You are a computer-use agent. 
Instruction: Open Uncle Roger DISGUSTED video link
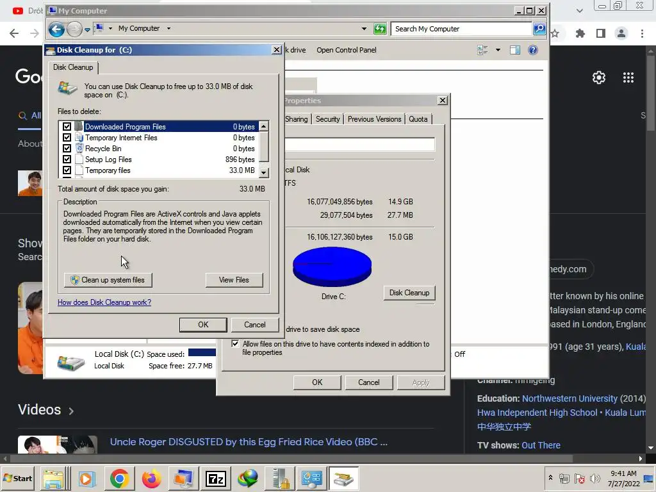coord(249,442)
